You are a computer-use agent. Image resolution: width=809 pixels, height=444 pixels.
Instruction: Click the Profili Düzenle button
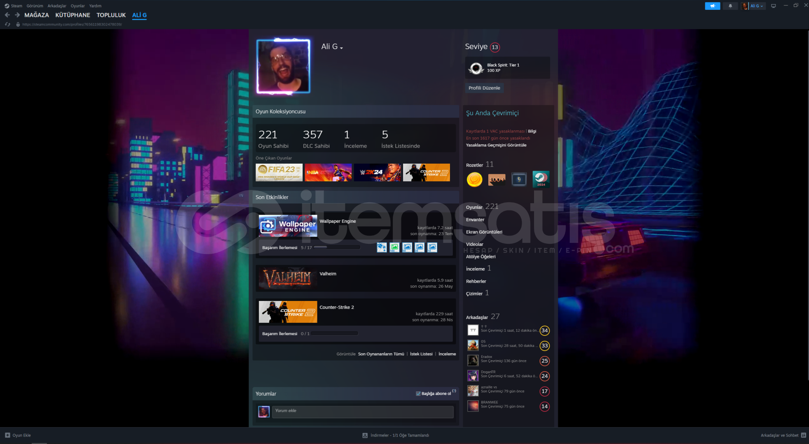(x=484, y=88)
